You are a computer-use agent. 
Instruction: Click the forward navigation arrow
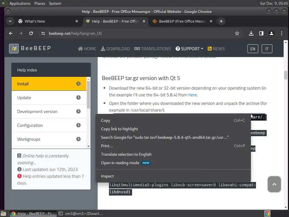(21, 33)
